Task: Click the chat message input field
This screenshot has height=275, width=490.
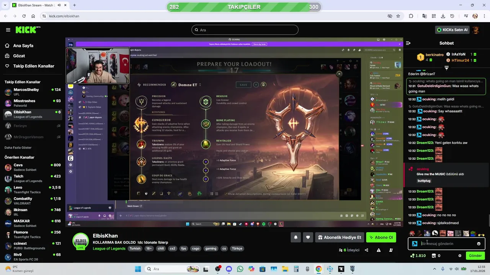Action: click(x=446, y=244)
